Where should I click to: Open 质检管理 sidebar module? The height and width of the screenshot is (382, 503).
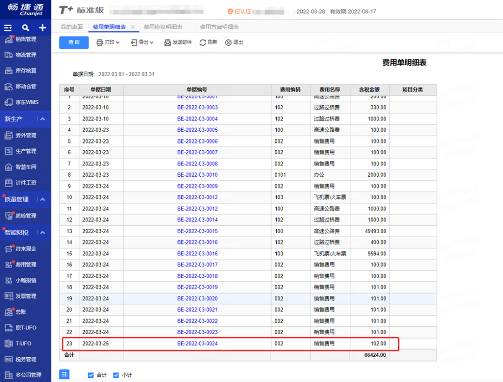tap(20, 216)
